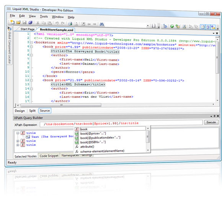Open the Selected Nodes tab
The width and height of the screenshot is (222, 207).
pyautogui.click(x=26, y=157)
